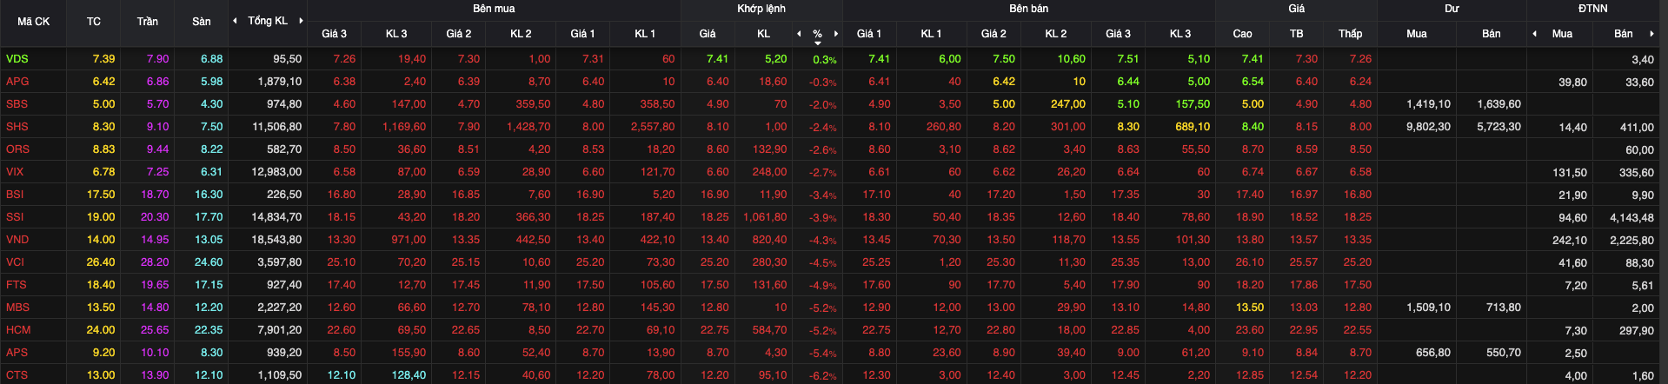
Task: Click left arrow beside % column header
Action: (x=799, y=34)
